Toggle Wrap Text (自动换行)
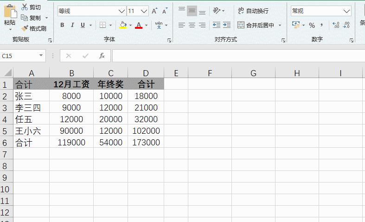 (253, 11)
